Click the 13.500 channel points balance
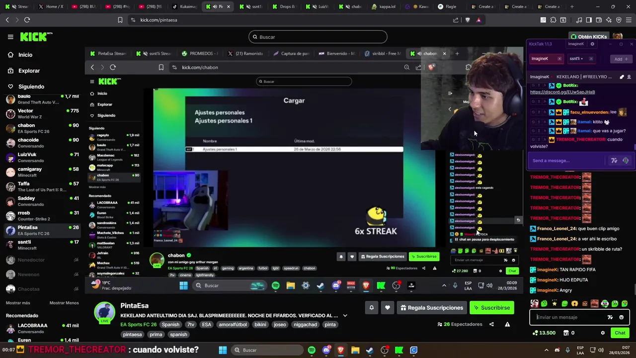636x358 pixels. click(x=543, y=333)
